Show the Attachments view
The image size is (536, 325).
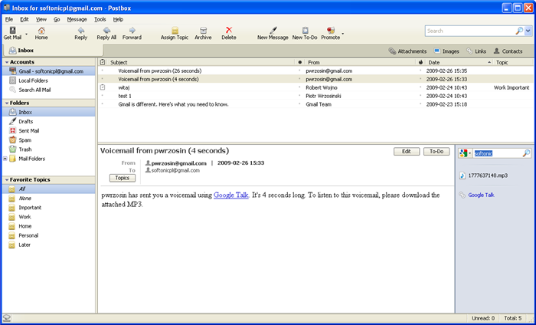pos(407,51)
